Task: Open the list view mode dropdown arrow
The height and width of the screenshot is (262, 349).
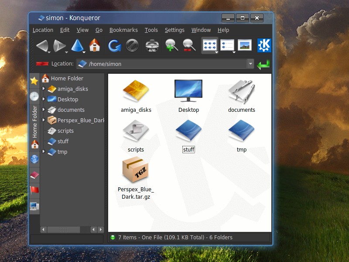Action: pos(234,52)
